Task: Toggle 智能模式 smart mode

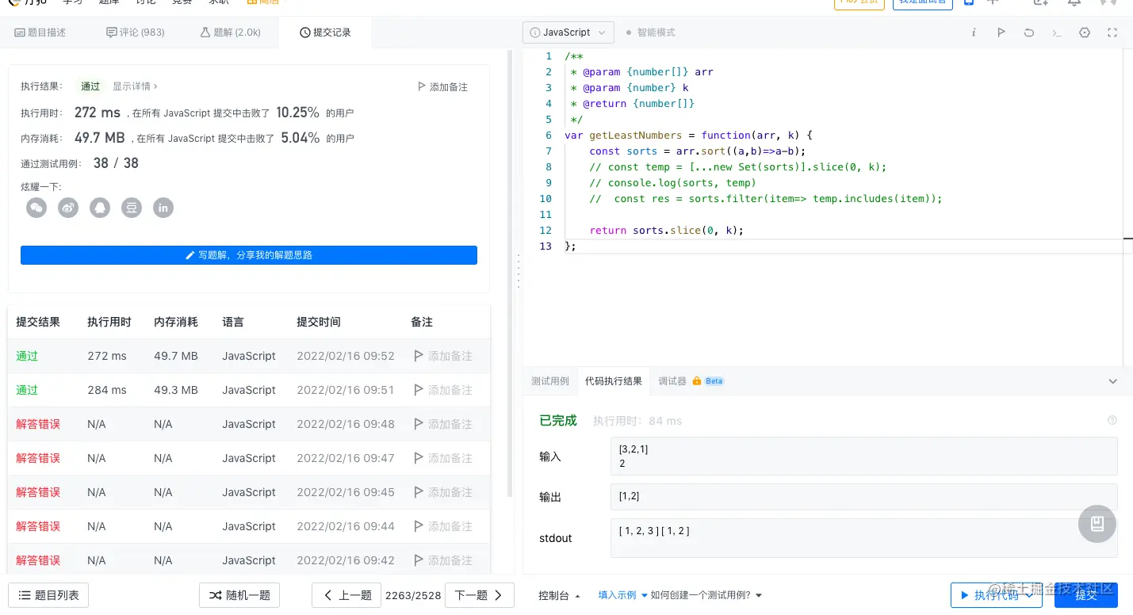Action: click(650, 32)
